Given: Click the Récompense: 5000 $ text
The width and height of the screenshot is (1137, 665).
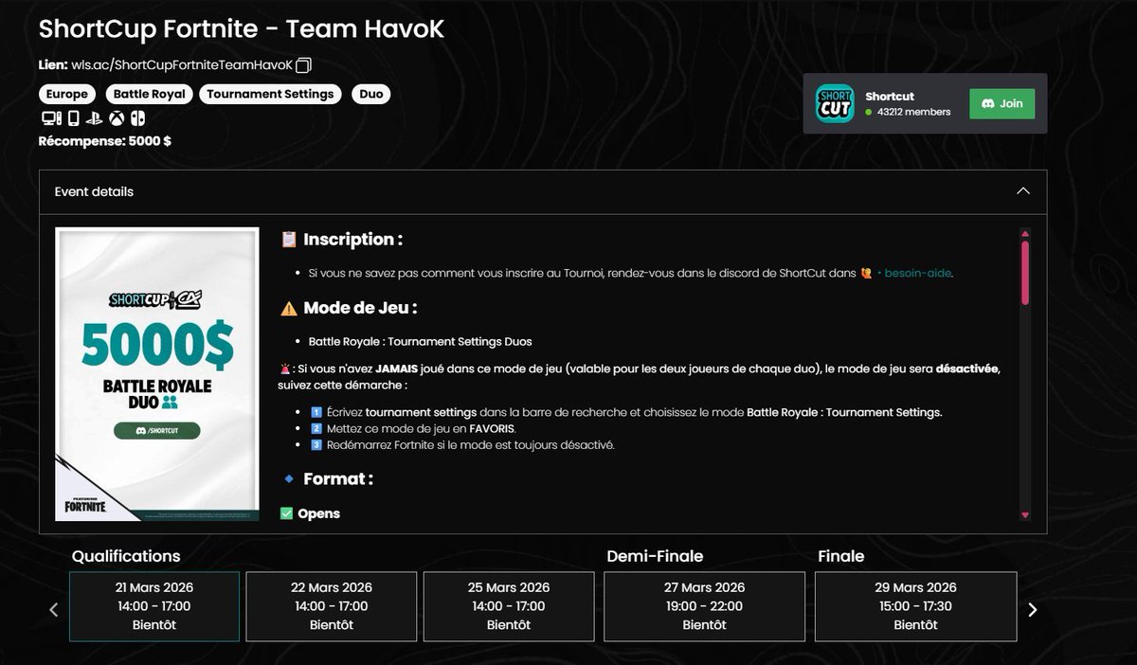Looking at the screenshot, I should click(x=105, y=141).
